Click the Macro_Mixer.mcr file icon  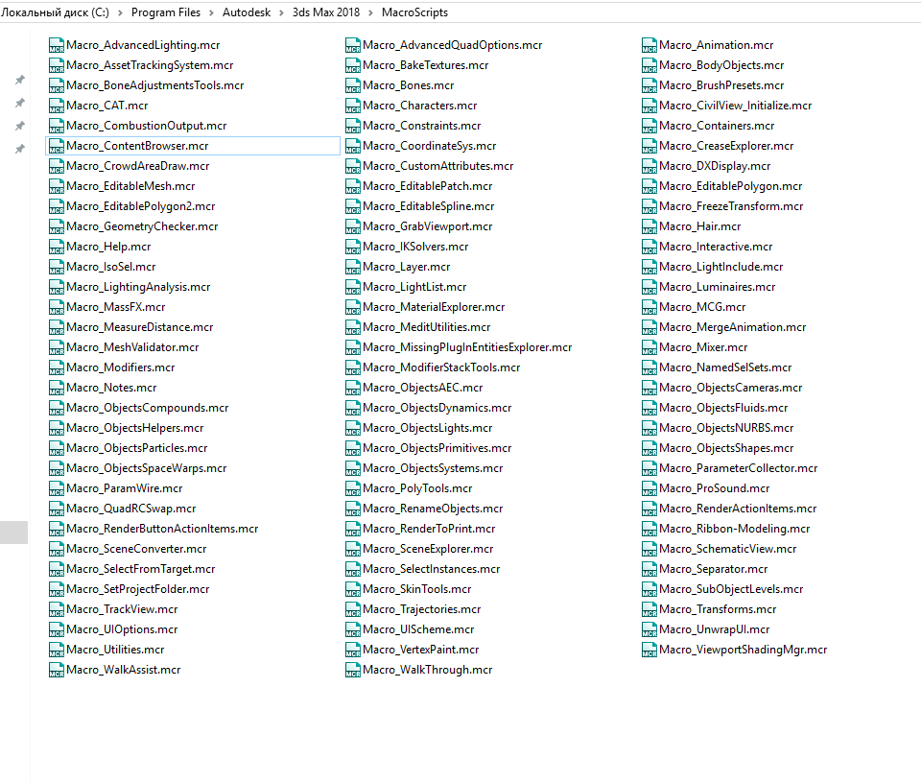point(649,347)
